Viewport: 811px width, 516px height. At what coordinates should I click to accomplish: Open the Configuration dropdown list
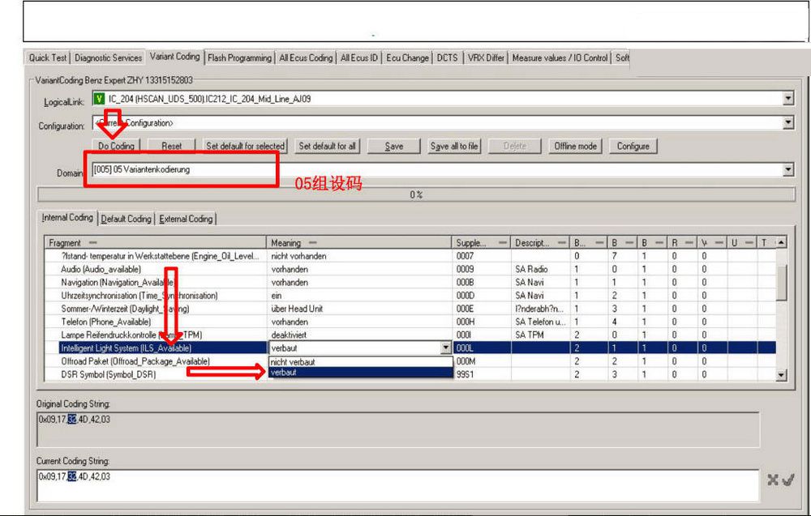pos(788,123)
